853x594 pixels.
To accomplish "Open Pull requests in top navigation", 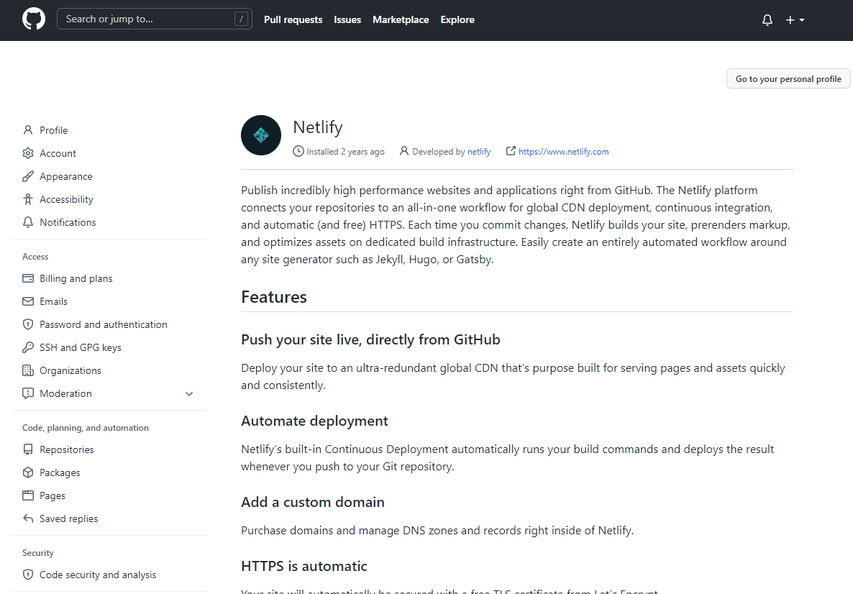I will [293, 19].
